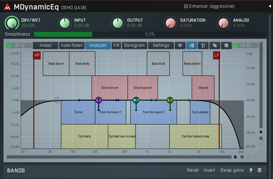Disable the Analyzer button
Screen dimensions: 273x179
[98, 45]
